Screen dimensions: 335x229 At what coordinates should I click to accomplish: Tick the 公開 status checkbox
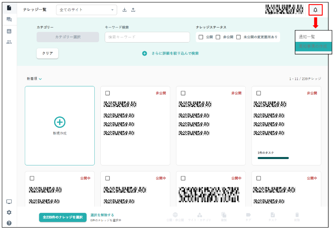[x=201, y=37]
